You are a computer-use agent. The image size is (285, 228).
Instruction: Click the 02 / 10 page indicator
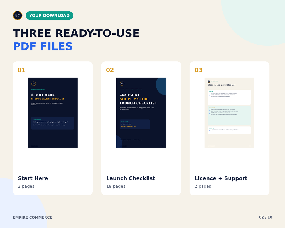tap(266, 217)
